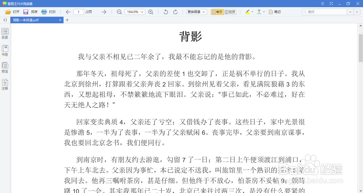Click the /2页 total pages label
The image size is (363, 193).
click(x=89, y=12)
